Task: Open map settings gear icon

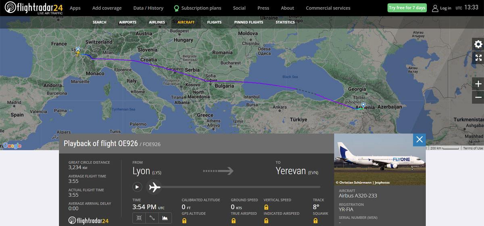Action: [x=478, y=44]
